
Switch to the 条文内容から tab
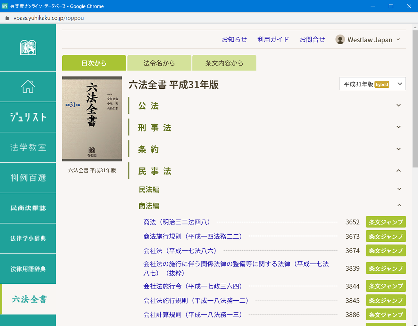pyautogui.click(x=224, y=63)
